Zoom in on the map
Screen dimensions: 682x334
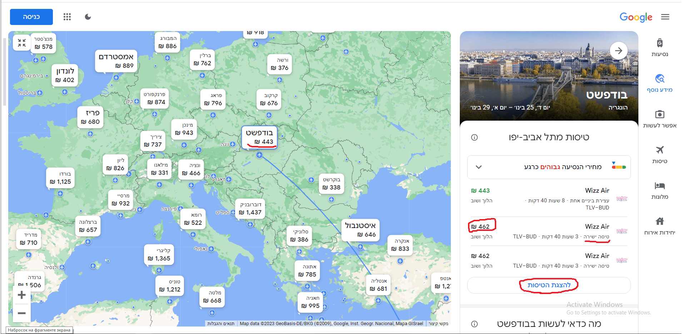click(x=22, y=295)
